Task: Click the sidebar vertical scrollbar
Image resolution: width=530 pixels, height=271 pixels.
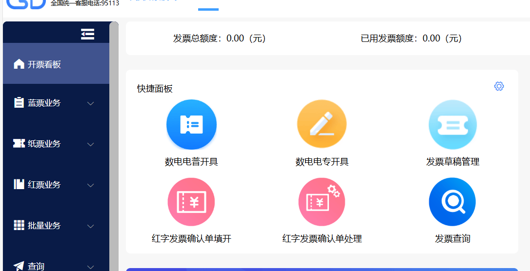Action: click(114, 146)
